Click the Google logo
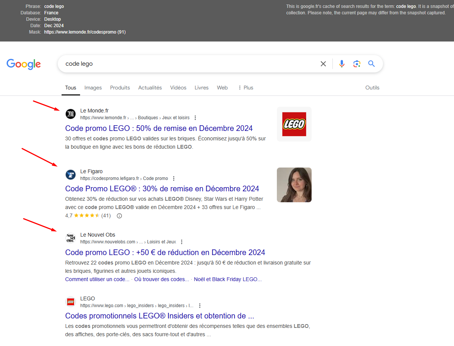This screenshot has height=346, width=454. 23,64
